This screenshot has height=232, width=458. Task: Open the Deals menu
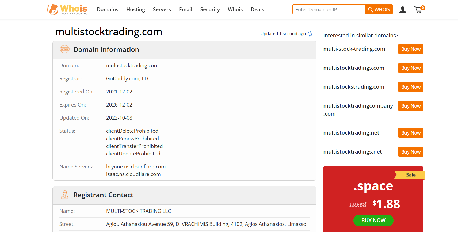tap(257, 9)
